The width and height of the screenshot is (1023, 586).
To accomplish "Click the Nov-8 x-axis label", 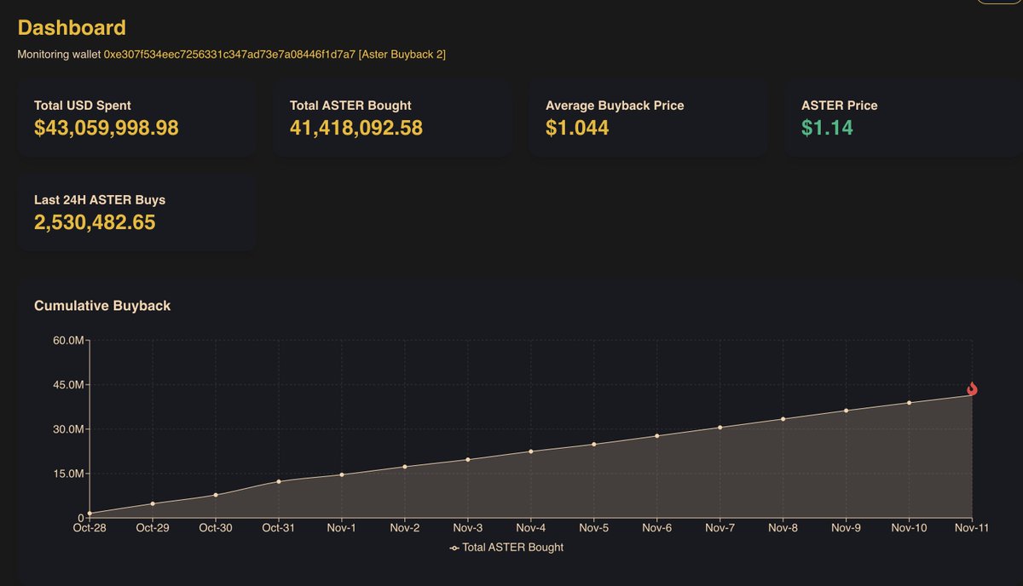I will (783, 528).
